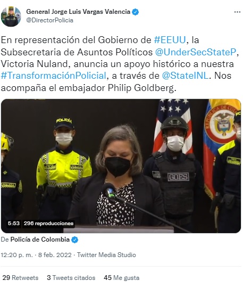
Task: Click the 5:53 video duration label
Action: click(14, 224)
